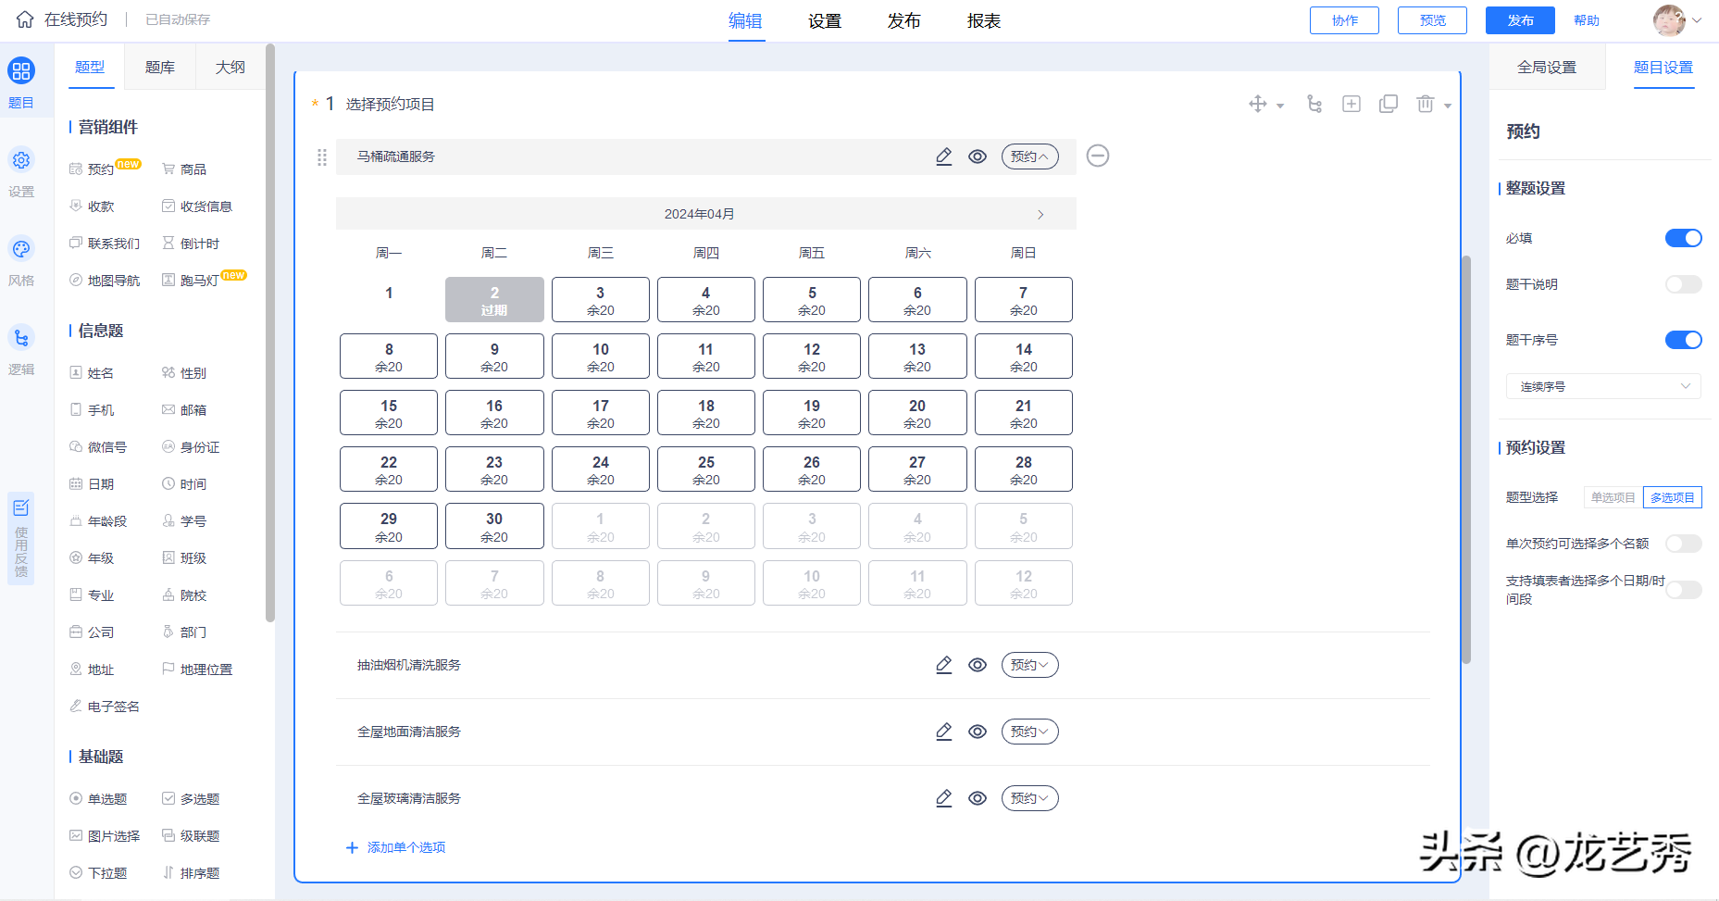Toggle the 必填 required switch
This screenshot has height=901, width=1719.
click(x=1682, y=238)
